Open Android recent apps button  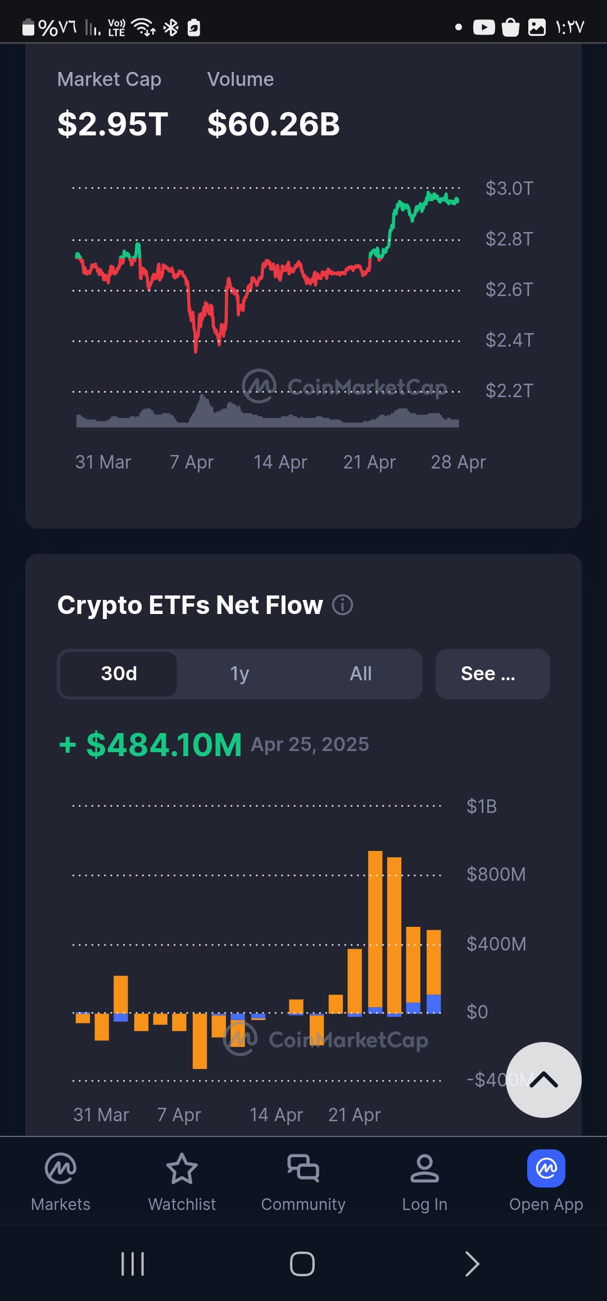pyautogui.click(x=133, y=1264)
